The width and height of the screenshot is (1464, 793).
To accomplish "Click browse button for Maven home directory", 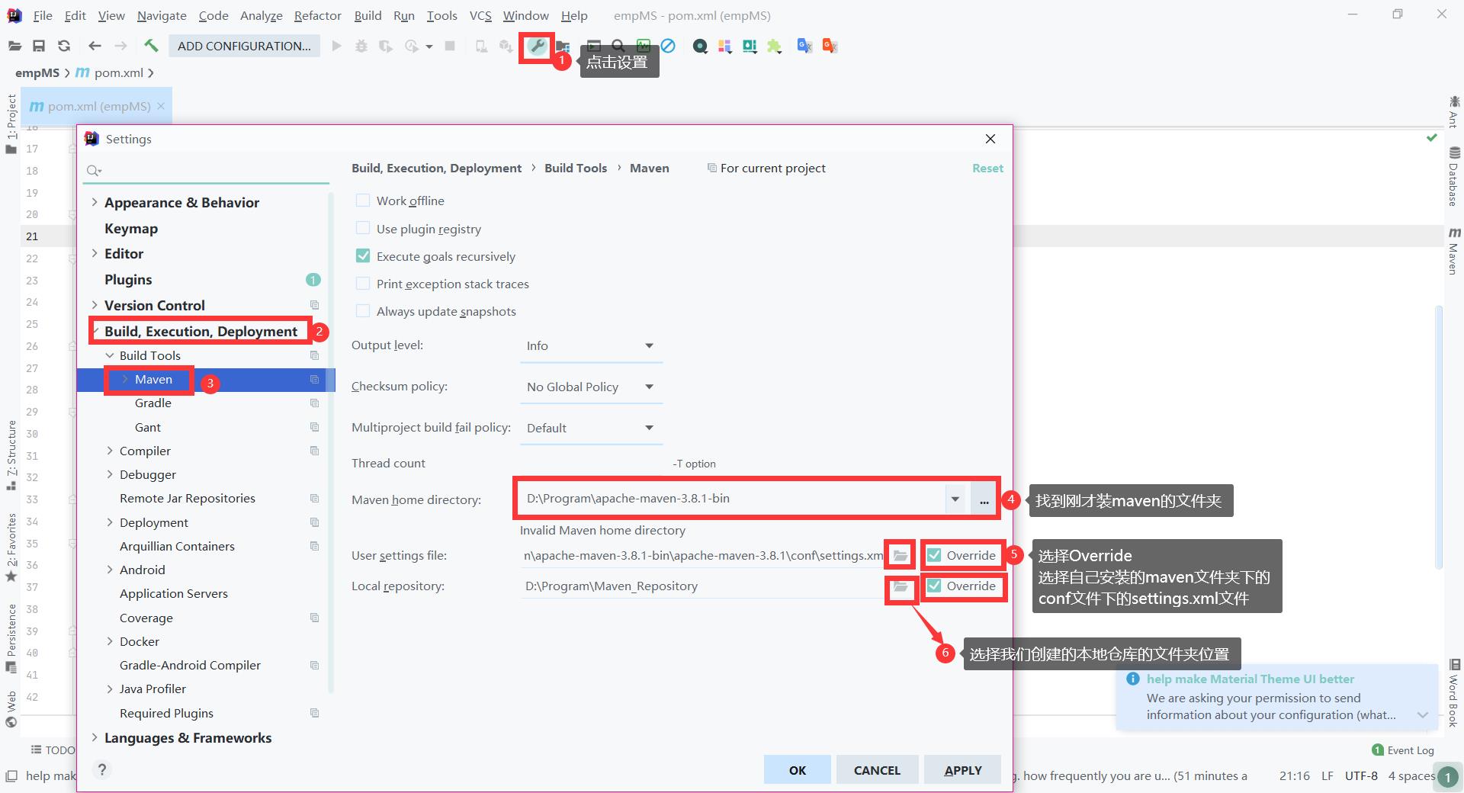I will click(984, 500).
